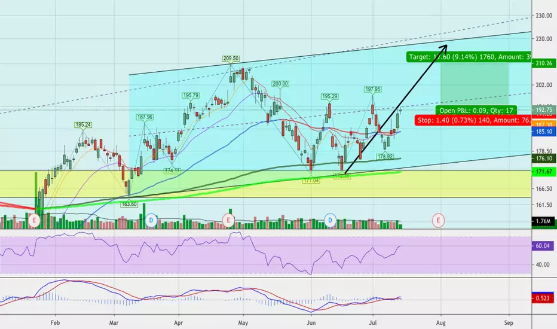The width and height of the screenshot is (557, 329).
Task: Click the 195.29 pivot label
Action: pyautogui.click(x=330, y=96)
